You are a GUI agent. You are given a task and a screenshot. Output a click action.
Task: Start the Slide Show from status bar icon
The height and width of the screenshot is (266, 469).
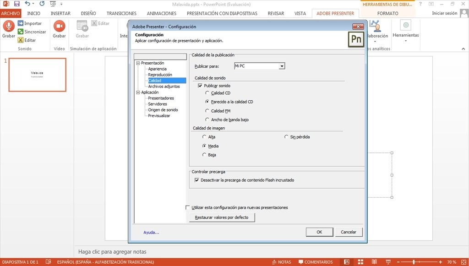tap(388, 262)
